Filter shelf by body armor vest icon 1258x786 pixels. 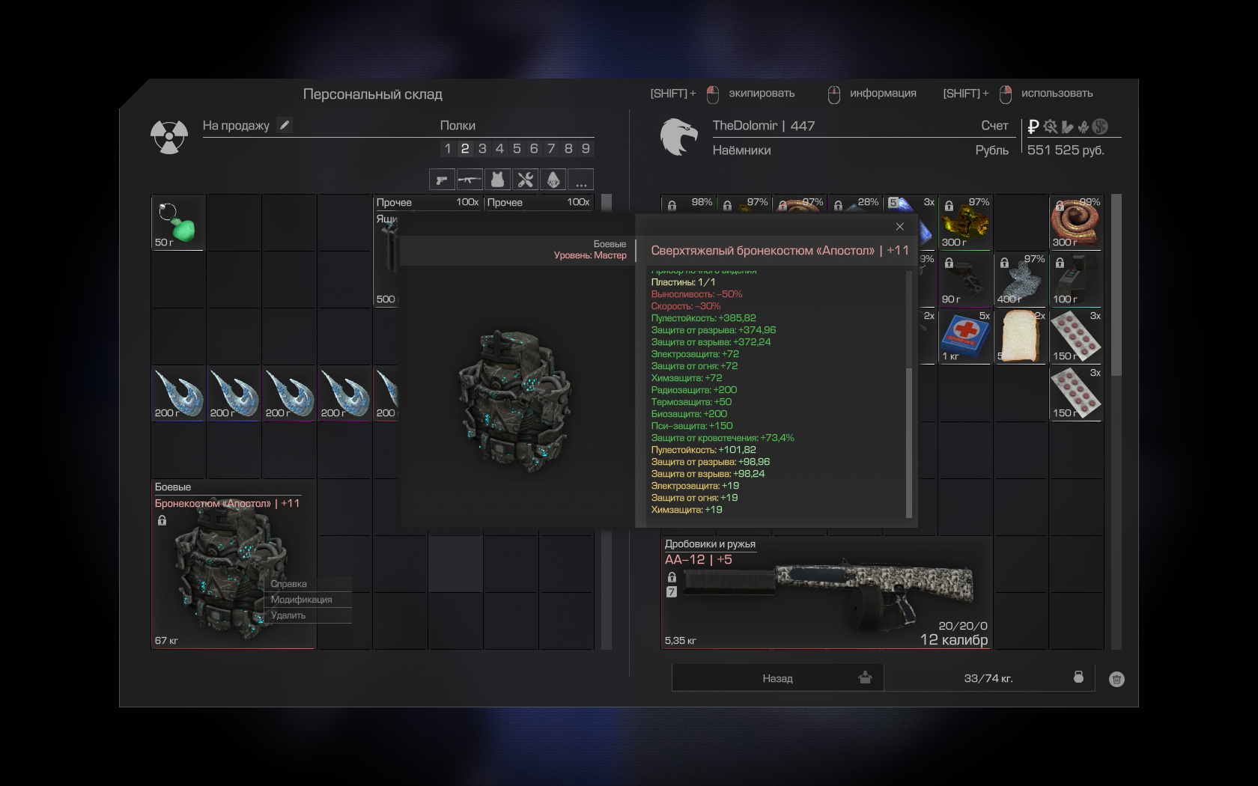[497, 180]
